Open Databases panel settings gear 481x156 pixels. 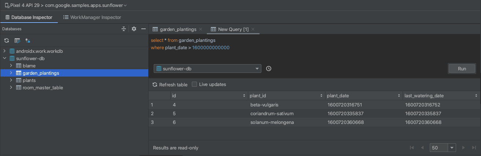(134, 29)
